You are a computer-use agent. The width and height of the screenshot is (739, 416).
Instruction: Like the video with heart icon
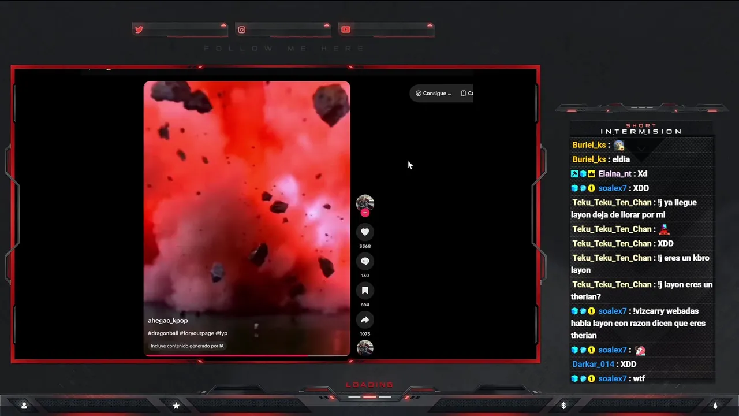365,232
